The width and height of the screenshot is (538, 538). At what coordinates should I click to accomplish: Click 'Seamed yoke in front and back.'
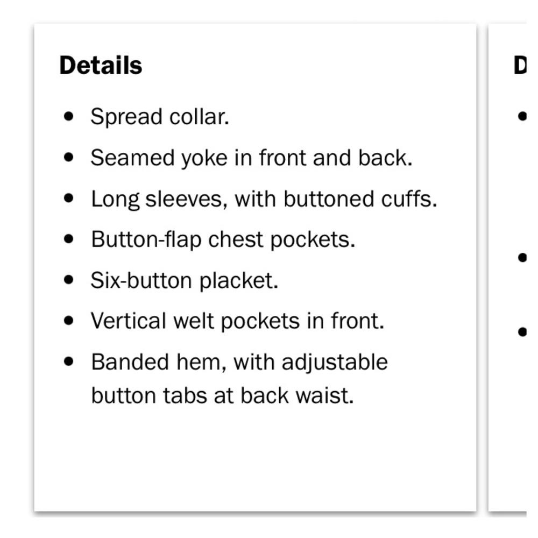tap(251, 158)
